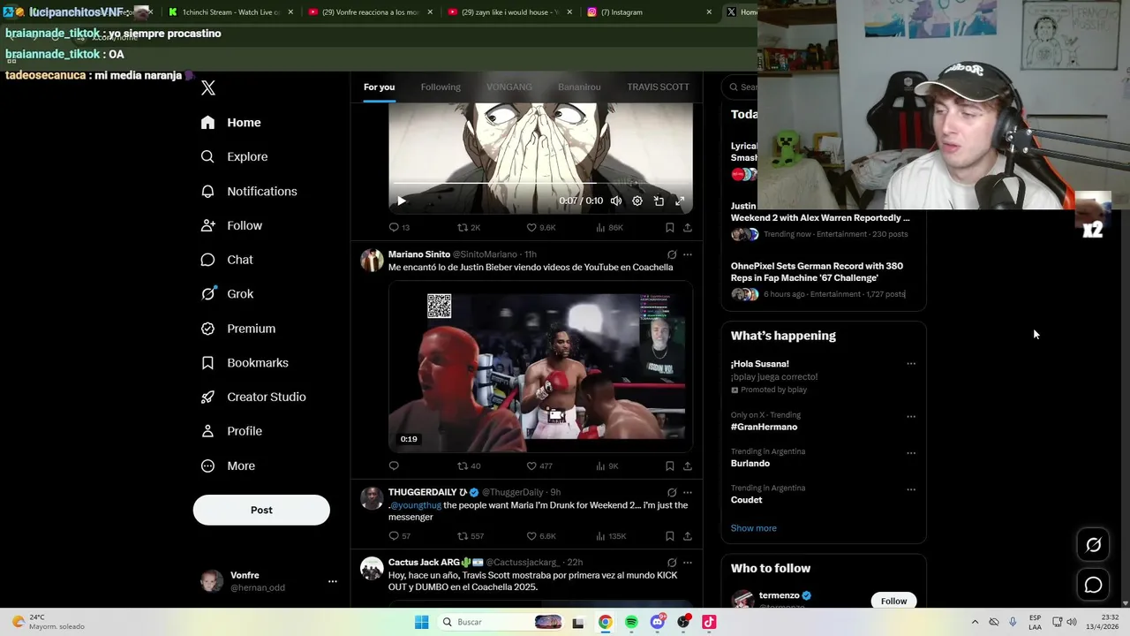1130x636 pixels.
Task: Open top video settings gear
Action: 637,201
